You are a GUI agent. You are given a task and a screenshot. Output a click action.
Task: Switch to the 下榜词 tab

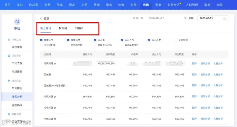pyautogui.click(x=79, y=28)
